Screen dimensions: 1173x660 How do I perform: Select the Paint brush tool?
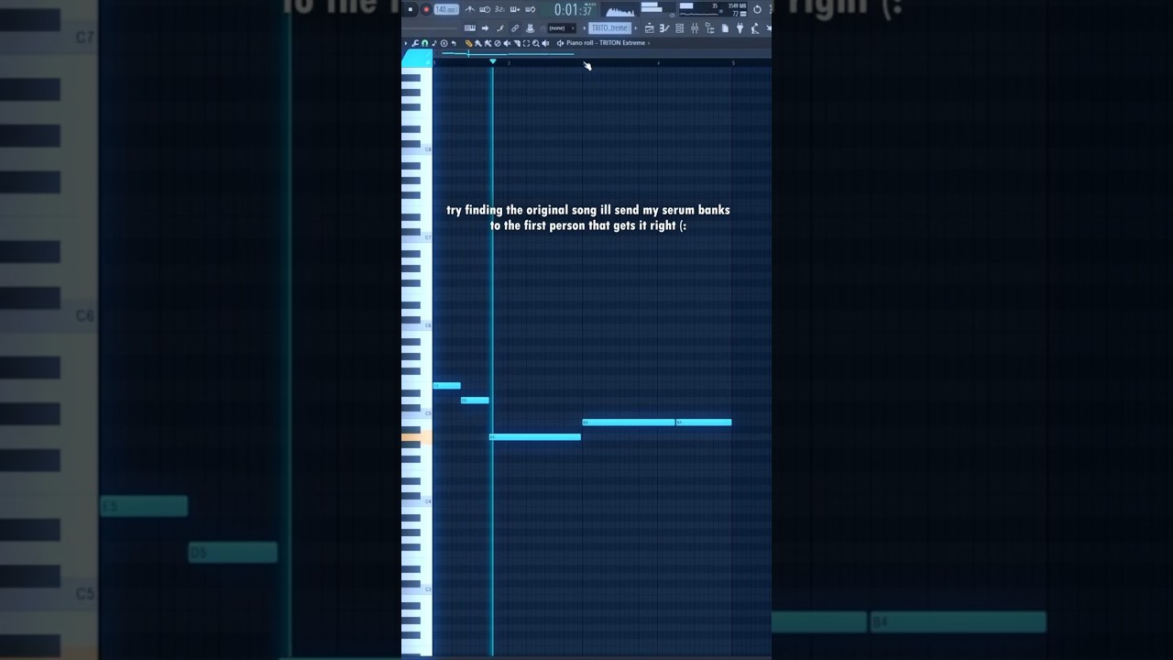point(478,43)
